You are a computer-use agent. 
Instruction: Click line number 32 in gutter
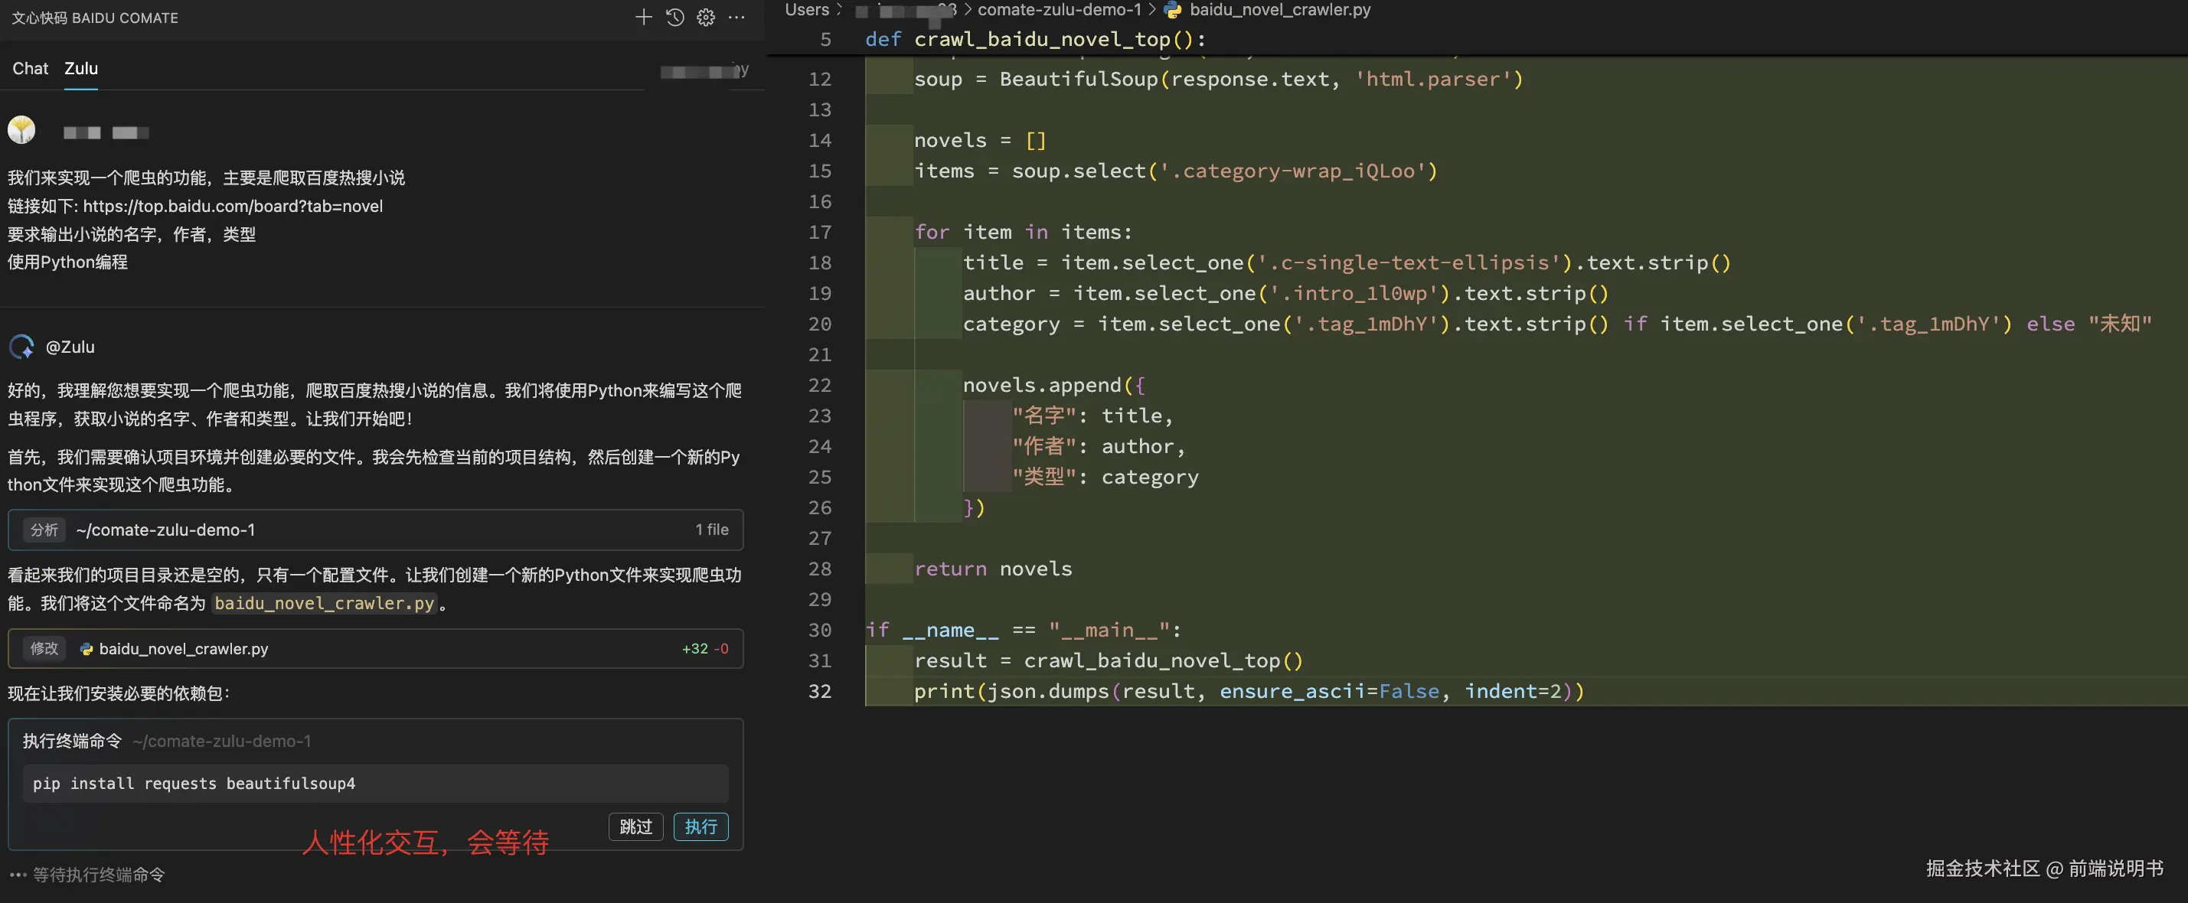click(x=819, y=692)
